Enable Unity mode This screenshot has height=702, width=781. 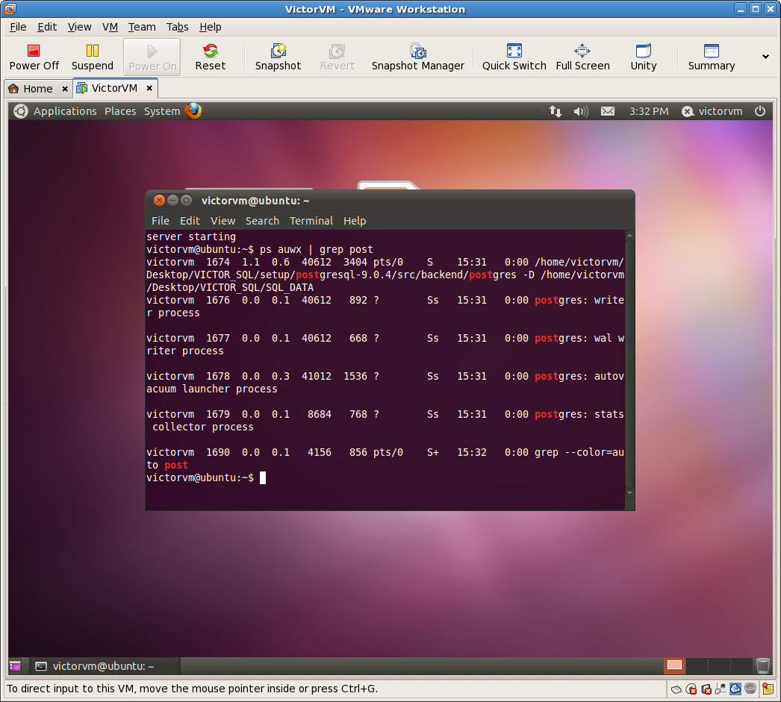pyautogui.click(x=643, y=56)
